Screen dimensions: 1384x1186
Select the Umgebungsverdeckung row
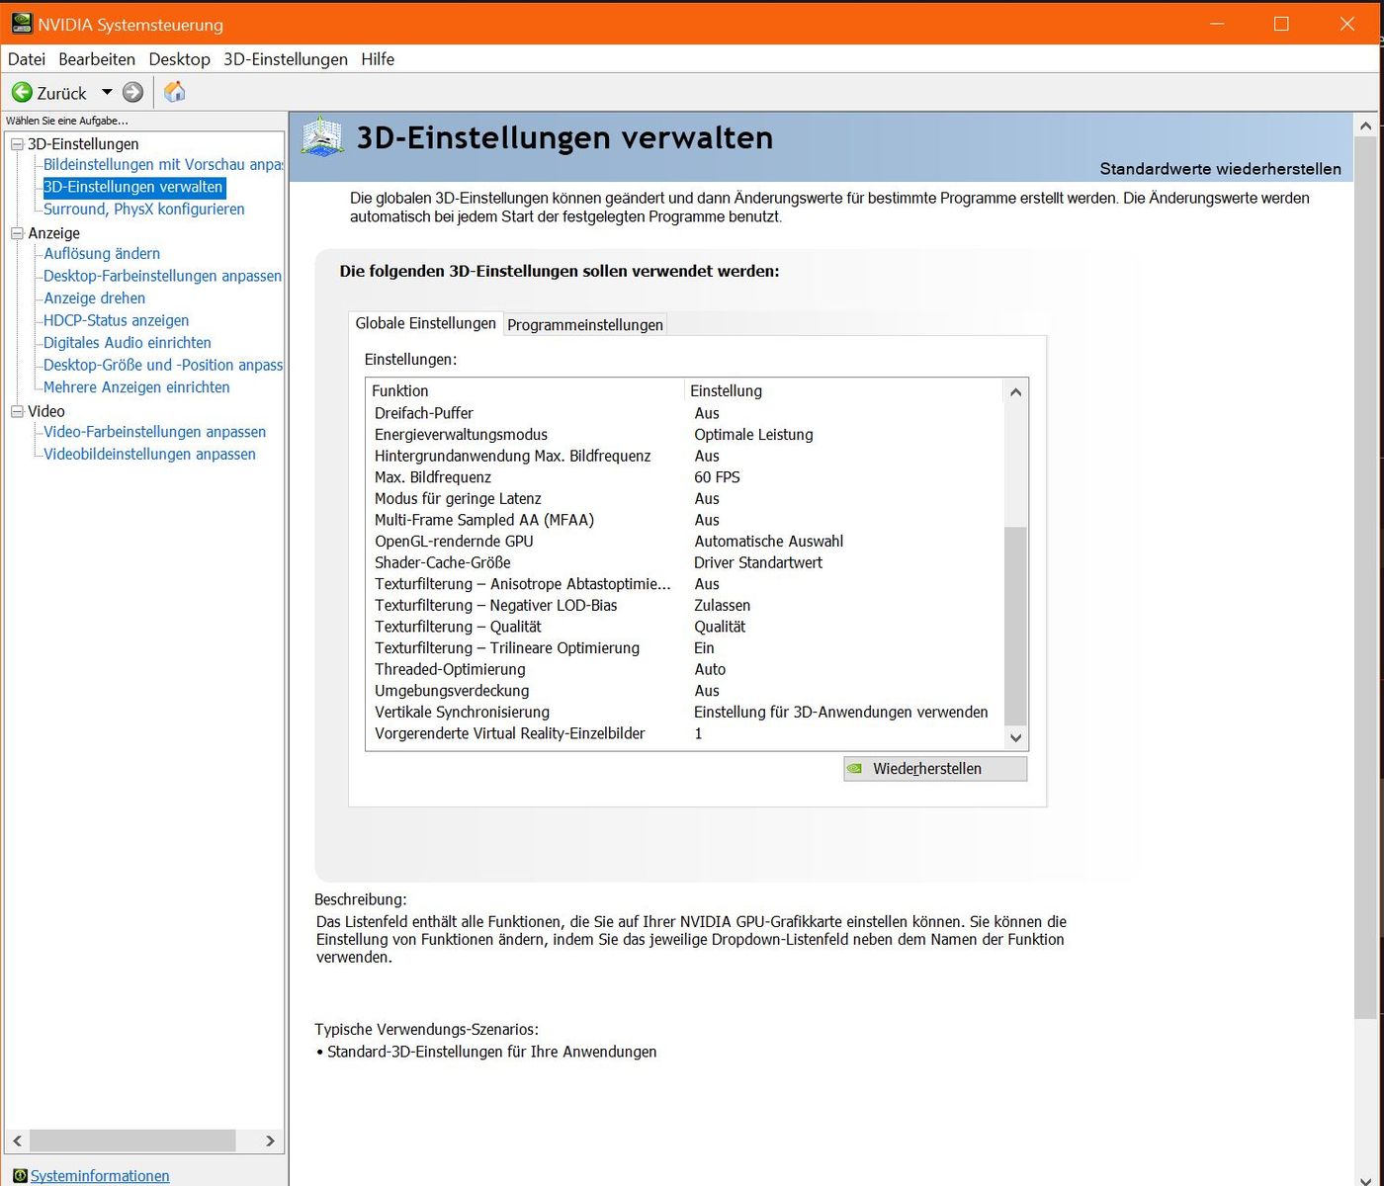pos(684,691)
